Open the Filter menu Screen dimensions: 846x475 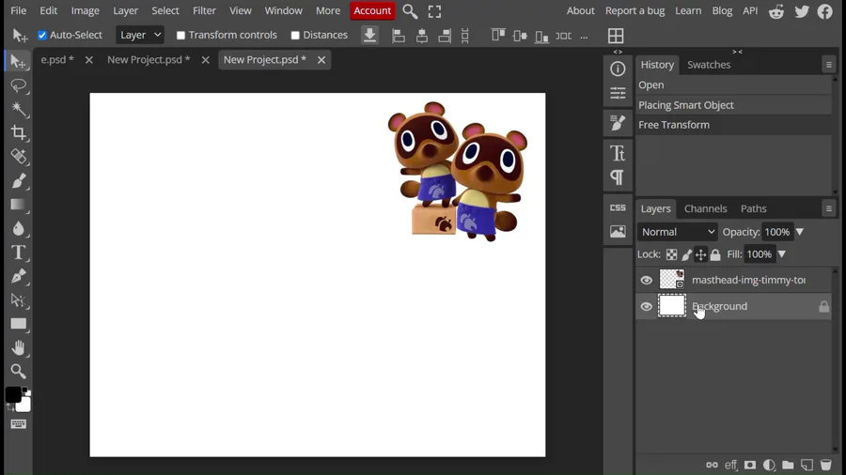click(x=204, y=10)
